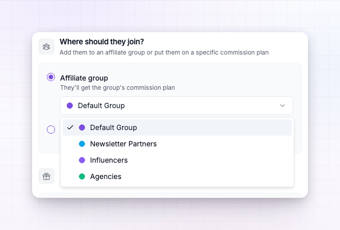Image resolution: width=340 pixels, height=230 pixels.
Task: Click the purple dot in selected dropdown value
Action: (70, 106)
